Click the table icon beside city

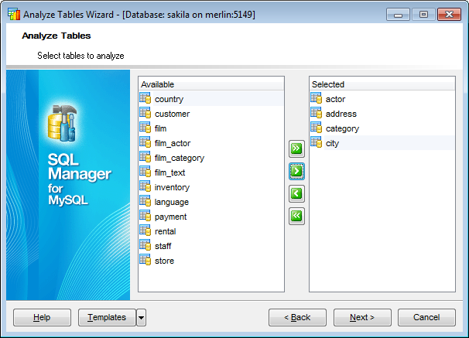[x=317, y=142]
